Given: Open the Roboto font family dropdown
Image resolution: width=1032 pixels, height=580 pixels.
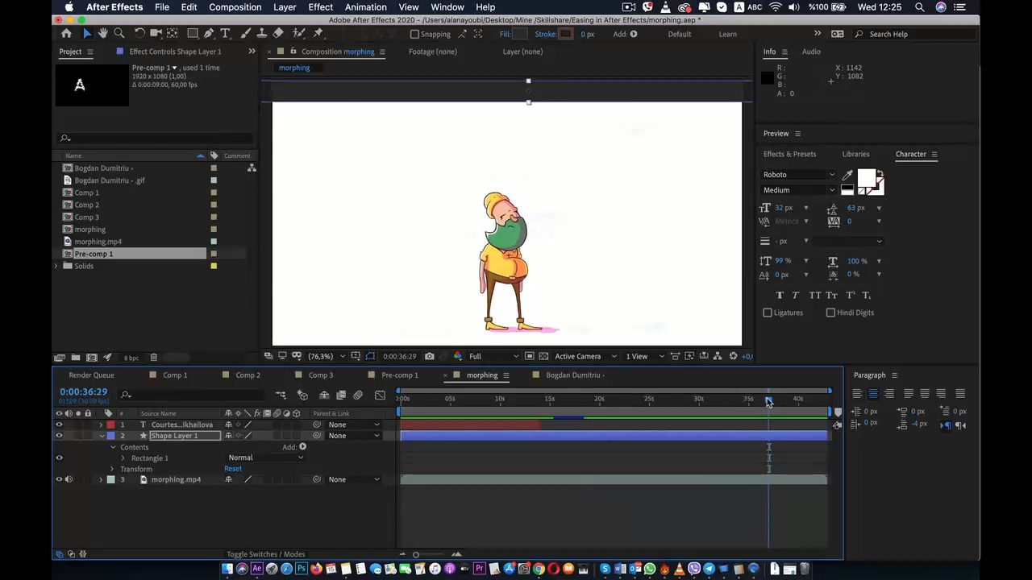Looking at the screenshot, I should click(x=799, y=175).
